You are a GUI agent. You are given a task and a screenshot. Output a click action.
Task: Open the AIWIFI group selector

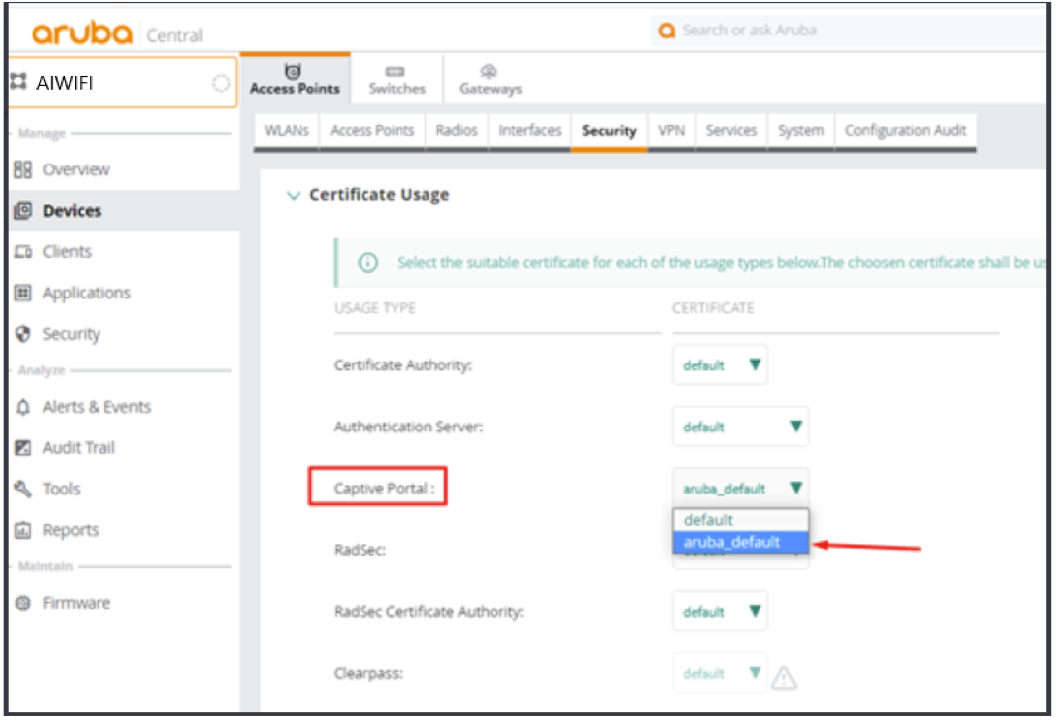(x=123, y=83)
